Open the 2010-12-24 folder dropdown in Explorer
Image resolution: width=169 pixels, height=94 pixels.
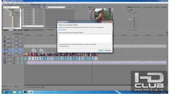click(x=19, y=7)
